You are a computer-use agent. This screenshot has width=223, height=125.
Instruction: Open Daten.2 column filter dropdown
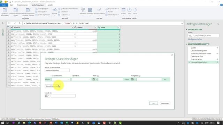[x=95, y=27]
